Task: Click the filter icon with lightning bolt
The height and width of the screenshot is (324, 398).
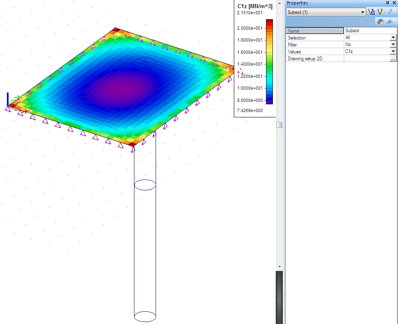Action: (380, 12)
